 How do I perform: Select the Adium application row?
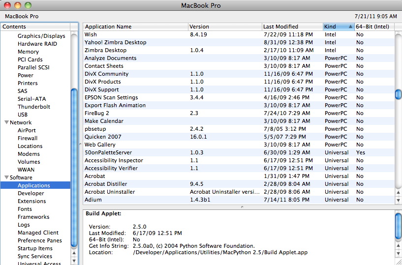click(239, 200)
